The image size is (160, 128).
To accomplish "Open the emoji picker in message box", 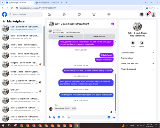I will (109, 117).
